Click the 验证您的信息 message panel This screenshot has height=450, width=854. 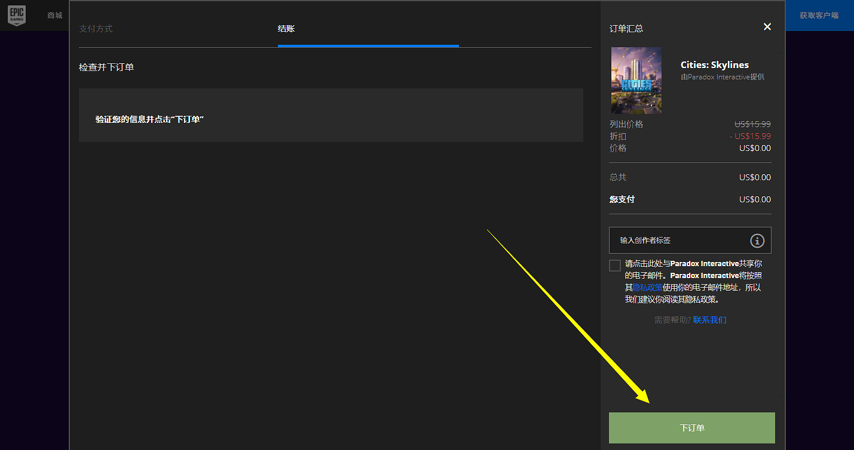(x=330, y=115)
